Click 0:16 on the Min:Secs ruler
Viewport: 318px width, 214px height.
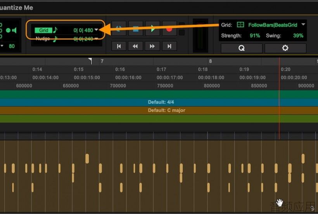120,69
